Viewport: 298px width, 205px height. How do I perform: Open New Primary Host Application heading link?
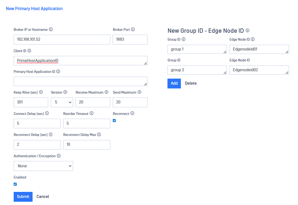click(x=34, y=8)
